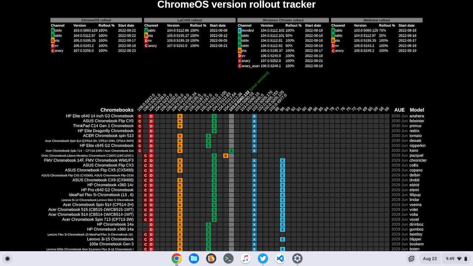This screenshot has width=473, height=266.
Task: Click the S stable badge in the gumboz row
Action: [x=208, y=229]
